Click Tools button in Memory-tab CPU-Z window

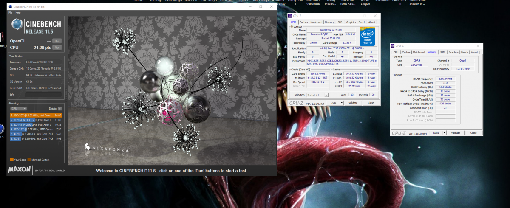(436, 133)
